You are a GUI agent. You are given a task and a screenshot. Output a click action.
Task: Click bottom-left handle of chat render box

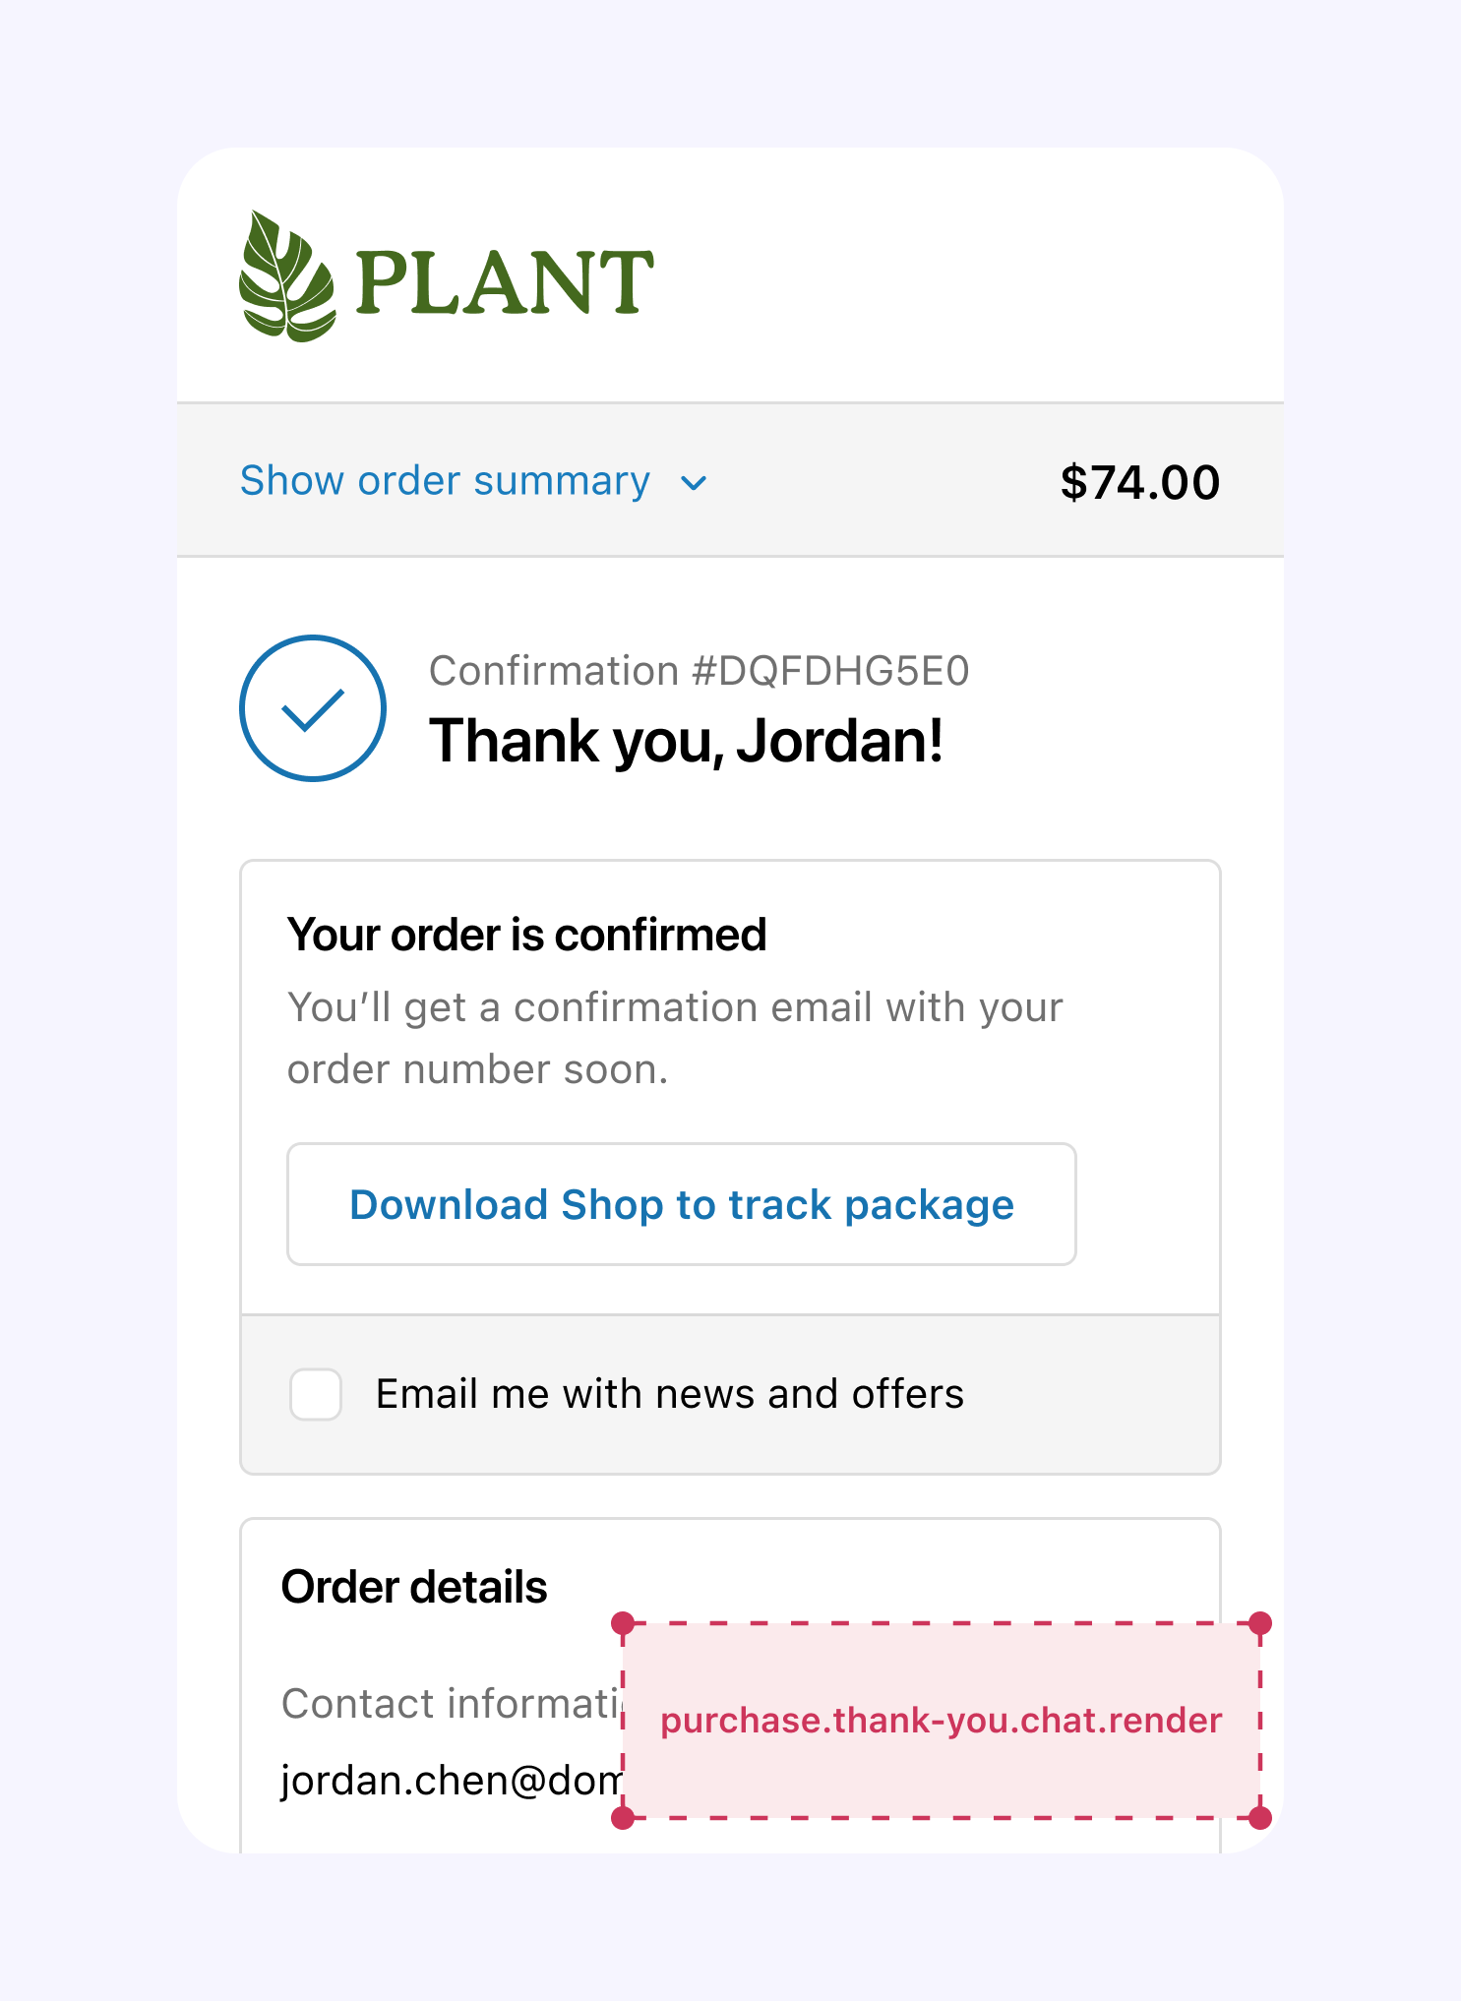coord(623,1818)
